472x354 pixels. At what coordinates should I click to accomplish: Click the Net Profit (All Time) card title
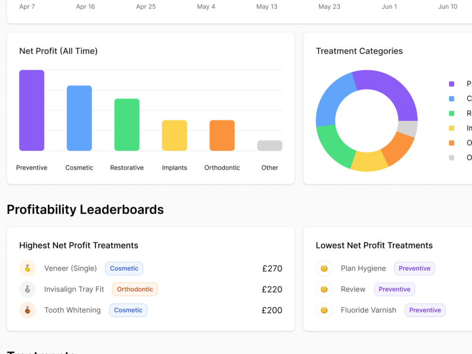[58, 51]
